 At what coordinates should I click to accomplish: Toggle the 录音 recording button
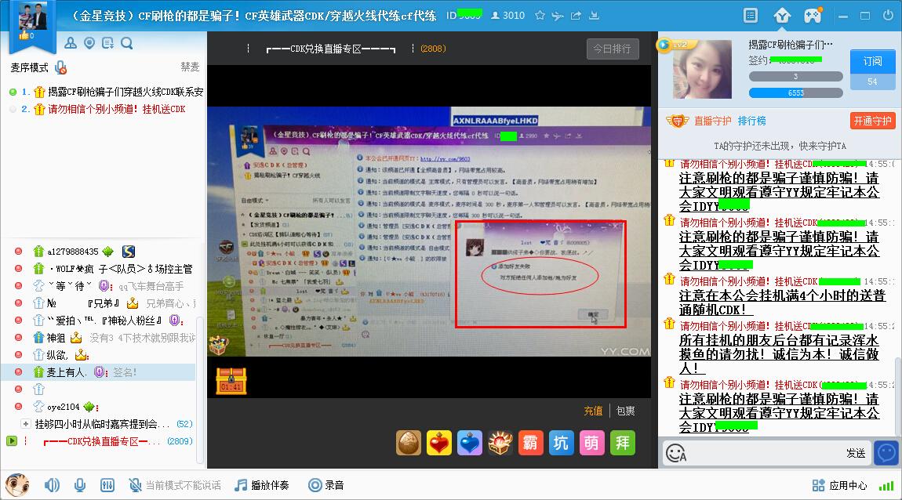point(326,486)
